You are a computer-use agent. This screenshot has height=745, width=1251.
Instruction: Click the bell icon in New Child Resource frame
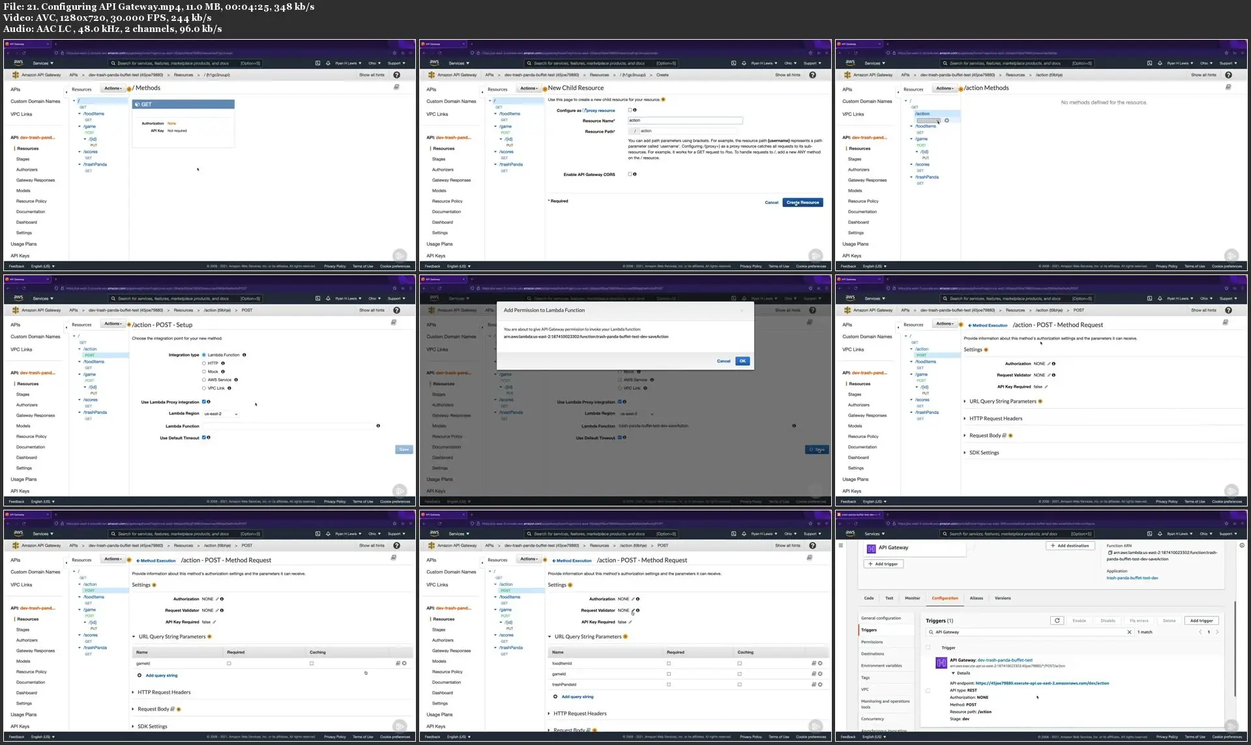pyautogui.click(x=744, y=63)
